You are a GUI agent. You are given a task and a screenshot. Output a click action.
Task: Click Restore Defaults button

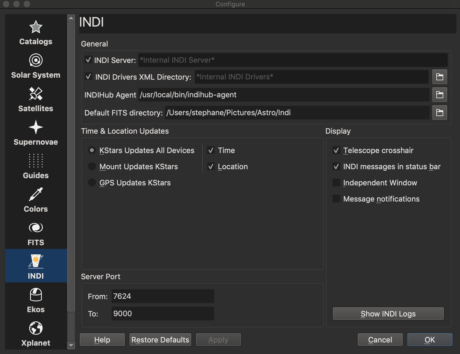click(x=160, y=340)
